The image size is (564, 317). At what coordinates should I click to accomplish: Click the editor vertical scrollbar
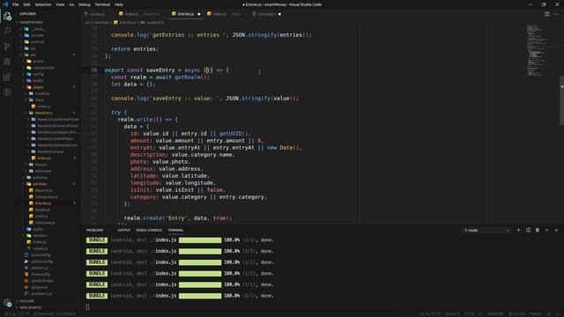click(561, 100)
